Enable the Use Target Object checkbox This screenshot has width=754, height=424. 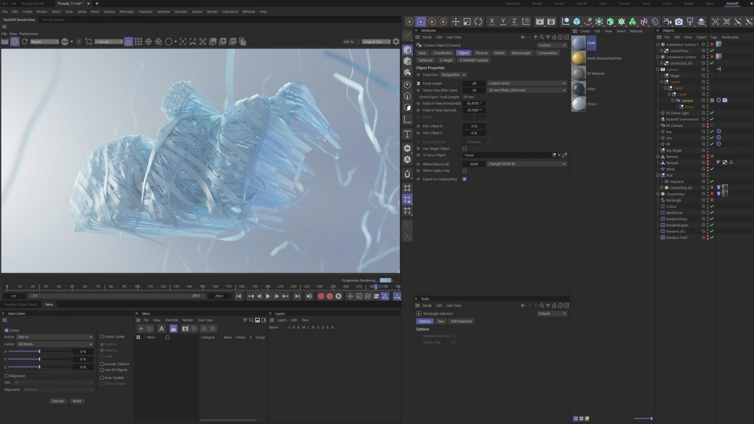point(464,148)
